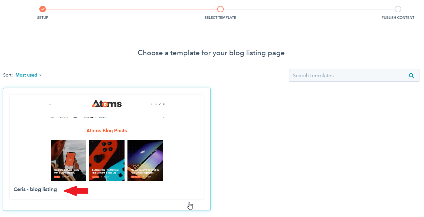Click the small search icon in preview navigation
Viewport: 424px width, 217px height.
point(164,117)
